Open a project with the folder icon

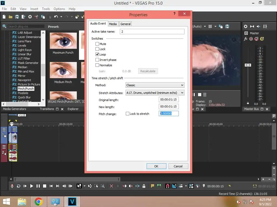click(x=11, y=17)
